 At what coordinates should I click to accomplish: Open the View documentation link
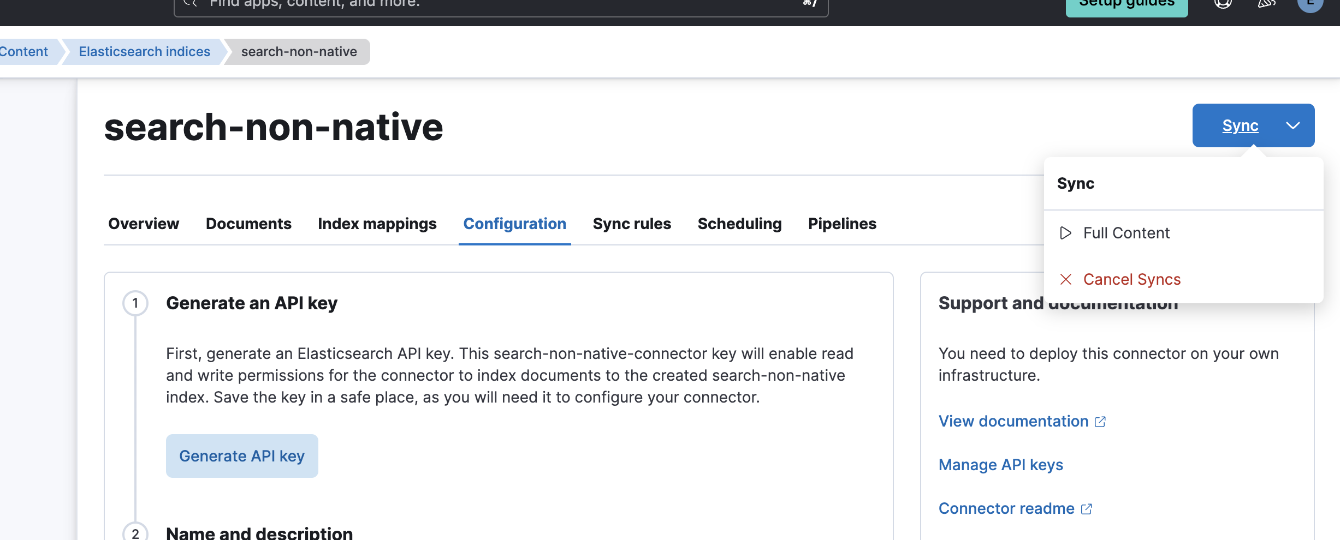tap(1013, 421)
